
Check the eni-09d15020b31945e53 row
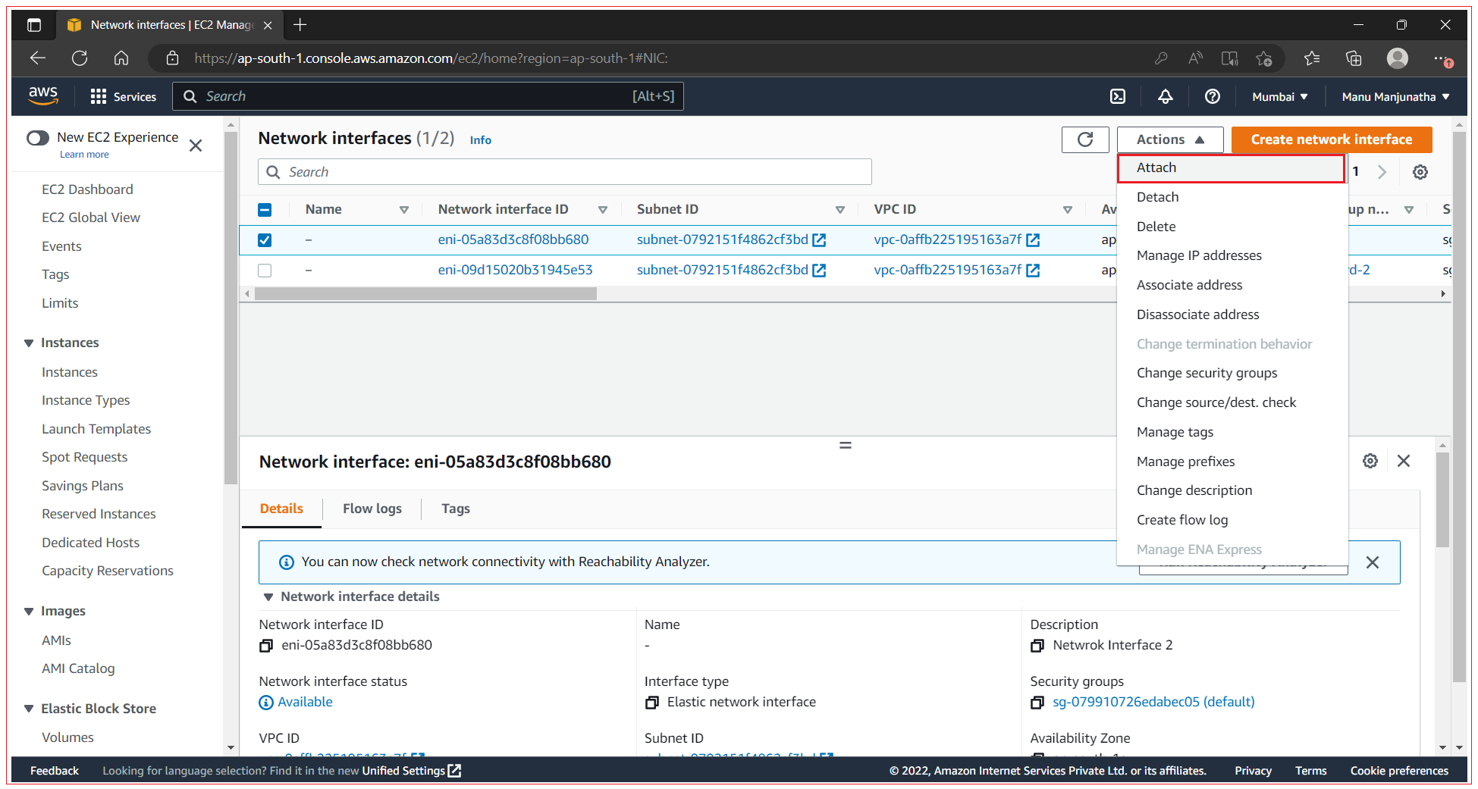pos(265,270)
